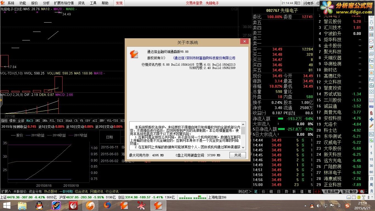The image size is (375, 211).
Task: Select the BRAR indicator tab
Action: (69, 121)
